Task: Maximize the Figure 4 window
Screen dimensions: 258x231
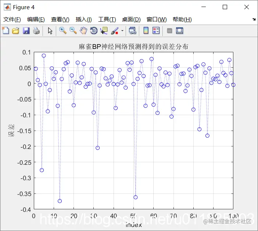Action: coord(225,7)
